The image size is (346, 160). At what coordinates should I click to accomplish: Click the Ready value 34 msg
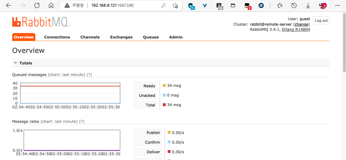tap(174, 86)
